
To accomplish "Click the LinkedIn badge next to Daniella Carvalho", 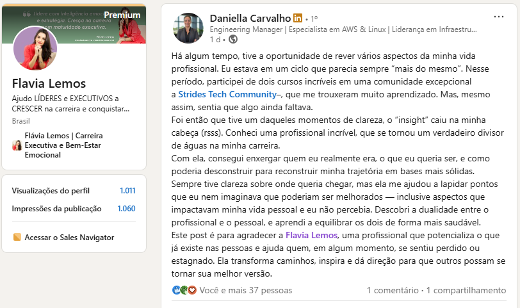I will 298,17.
